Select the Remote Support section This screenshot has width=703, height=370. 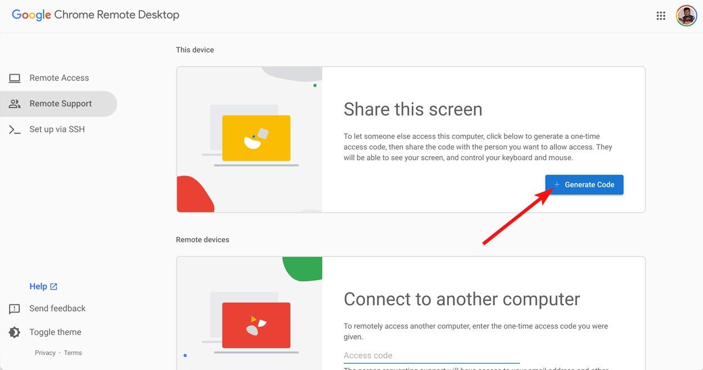pyautogui.click(x=58, y=104)
